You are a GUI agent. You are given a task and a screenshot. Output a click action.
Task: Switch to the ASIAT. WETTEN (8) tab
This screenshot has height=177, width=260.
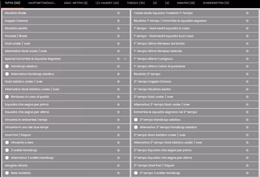click(76, 3)
